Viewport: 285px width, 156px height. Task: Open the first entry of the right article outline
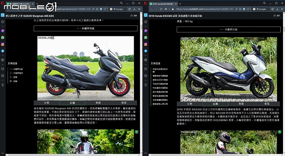pyautogui.click(x=160, y=70)
